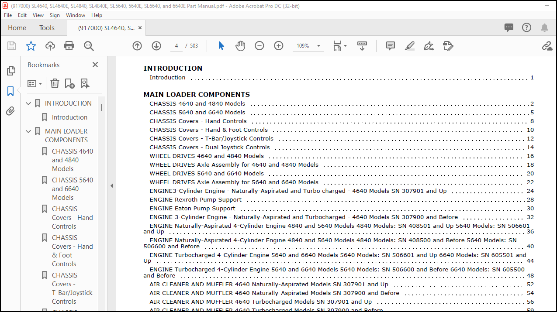Collapse MAIN LOADER COMPONENTS bookmark group
Viewport: 557px width, 312px height.
(29, 131)
